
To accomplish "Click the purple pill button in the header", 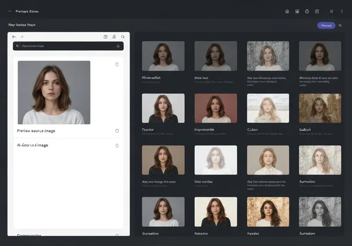I will (x=326, y=26).
